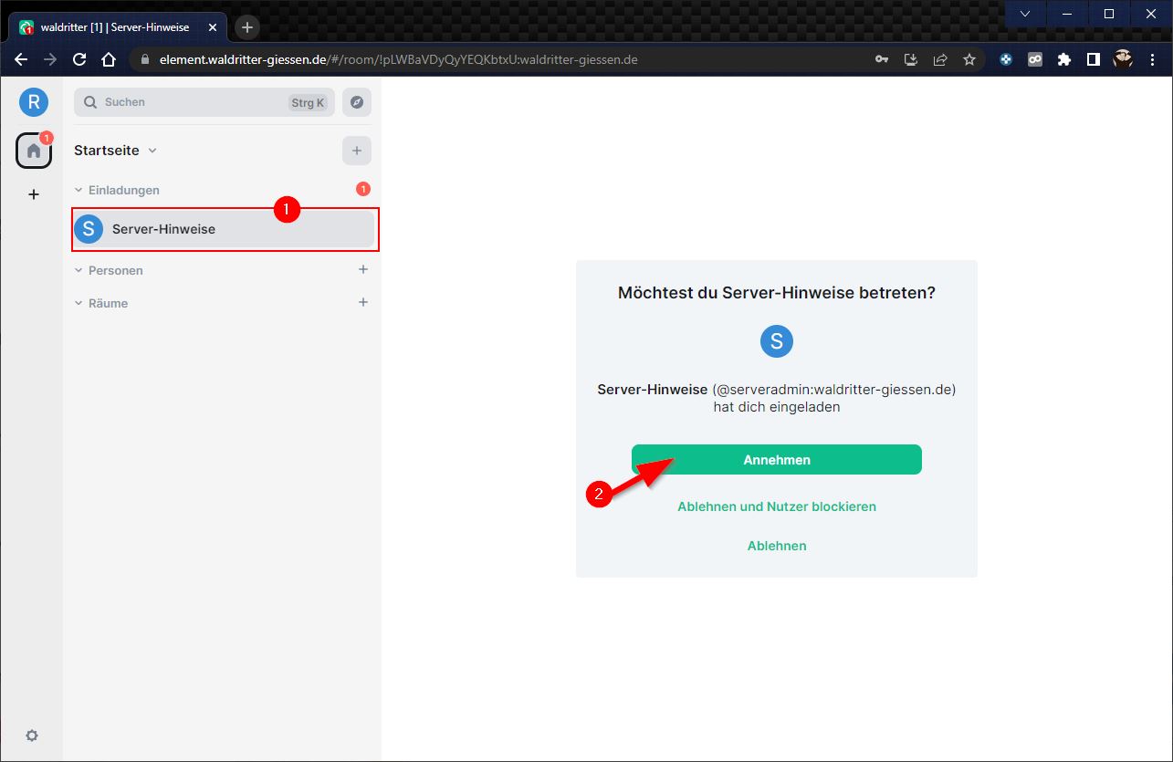Decline invitation with Ablehnen link
The width and height of the screenshot is (1173, 762).
point(776,546)
